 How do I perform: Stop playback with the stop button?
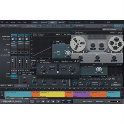43,101
